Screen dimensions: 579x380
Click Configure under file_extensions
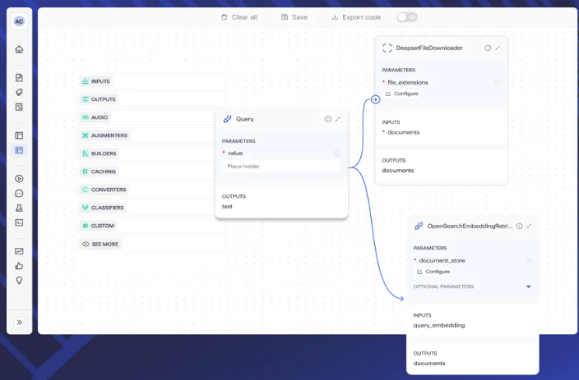tap(402, 94)
